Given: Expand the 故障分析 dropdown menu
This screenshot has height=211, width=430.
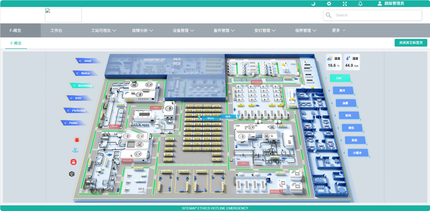Looking at the screenshot, I should coord(142,31).
